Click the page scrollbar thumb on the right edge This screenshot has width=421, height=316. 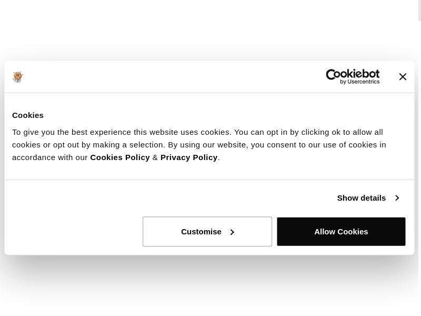point(419,11)
